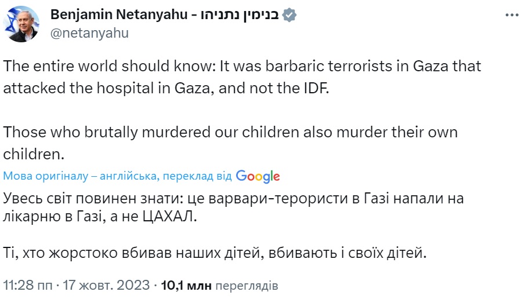Image resolution: width=525 pixels, height=299 pixels.
Task: Click the 'переглядів' views label
Action: point(247,286)
